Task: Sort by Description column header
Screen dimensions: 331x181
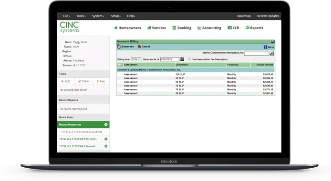Action: coord(182,65)
